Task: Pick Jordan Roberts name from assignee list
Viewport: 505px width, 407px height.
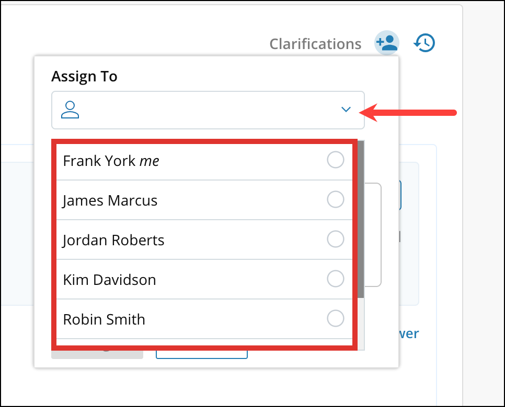Action: click(113, 240)
